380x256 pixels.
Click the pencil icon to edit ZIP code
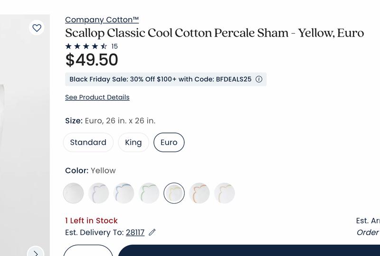(x=152, y=232)
